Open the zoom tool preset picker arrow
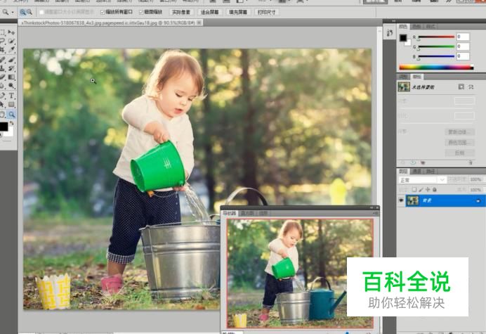Viewport: 486px width, 334px height. [13, 13]
